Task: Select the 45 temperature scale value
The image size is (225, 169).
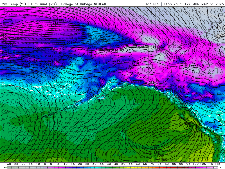Action: coord(116,164)
